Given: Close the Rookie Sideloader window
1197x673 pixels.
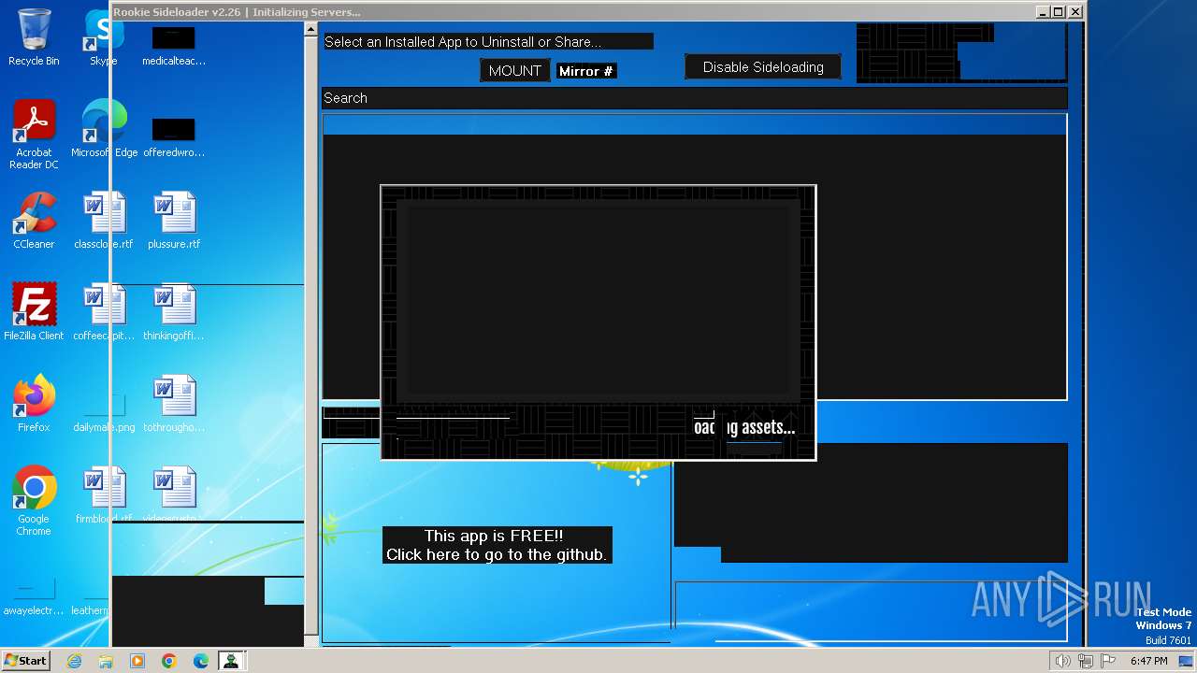Looking at the screenshot, I should (1075, 12).
